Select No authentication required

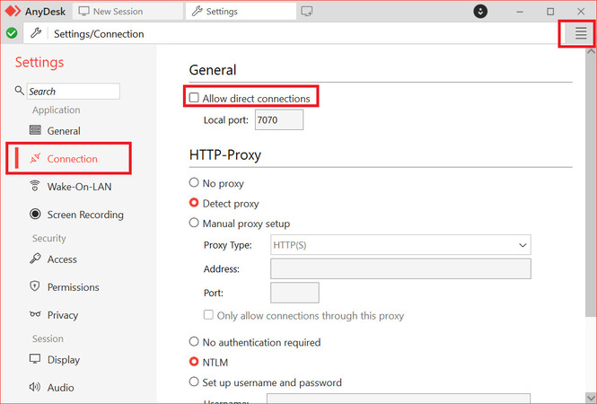[194, 341]
